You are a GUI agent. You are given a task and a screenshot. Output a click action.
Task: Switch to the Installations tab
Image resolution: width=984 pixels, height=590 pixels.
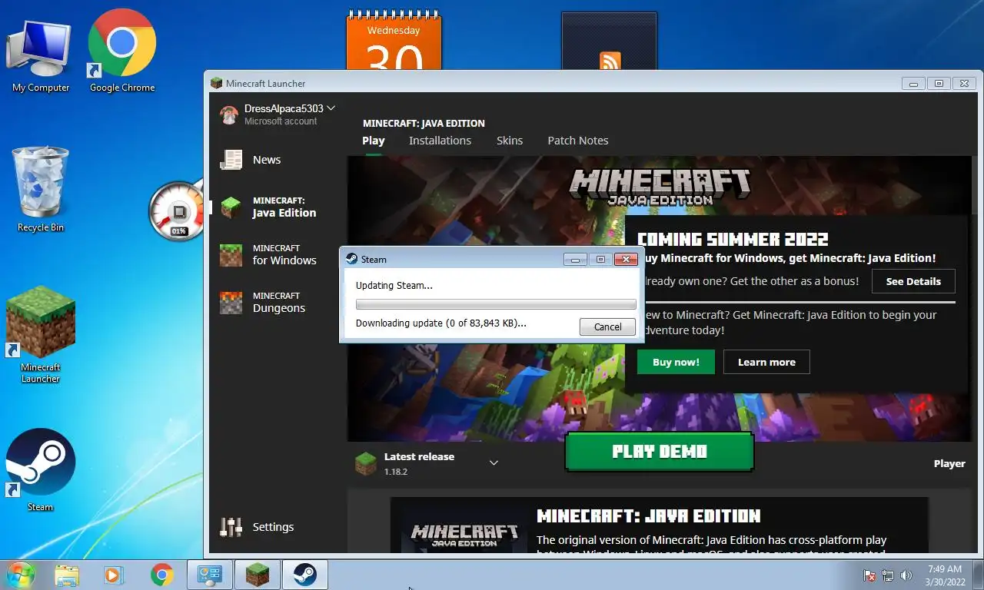[440, 141]
